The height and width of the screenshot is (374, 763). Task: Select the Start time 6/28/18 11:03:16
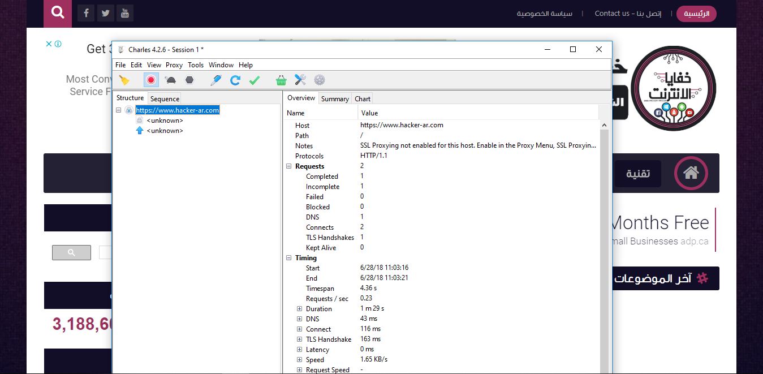point(384,268)
